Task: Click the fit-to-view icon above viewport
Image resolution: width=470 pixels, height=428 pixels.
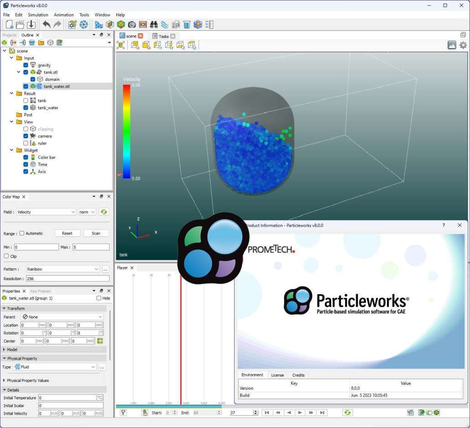Action: 120,45
